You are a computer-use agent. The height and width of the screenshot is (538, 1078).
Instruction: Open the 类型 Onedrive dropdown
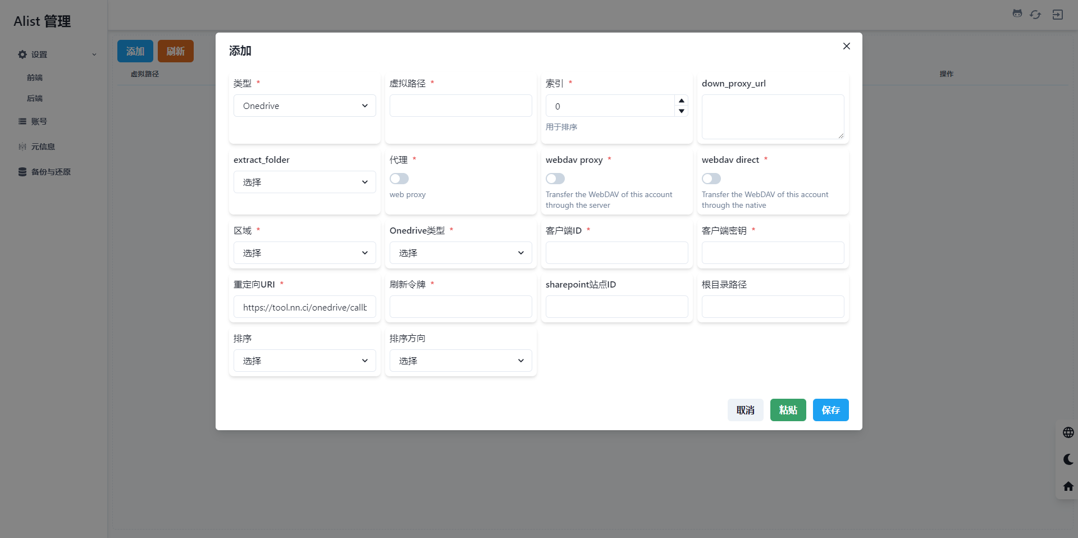click(304, 106)
